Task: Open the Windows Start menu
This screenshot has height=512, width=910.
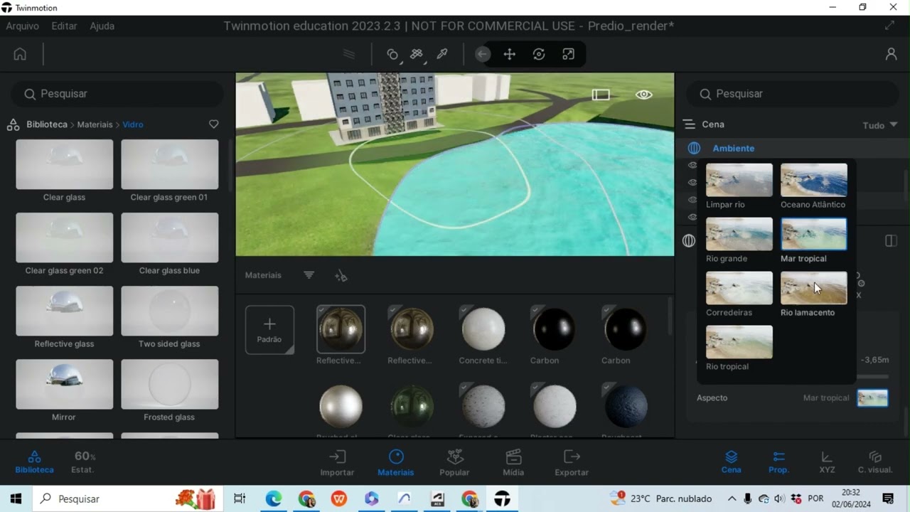Action: (16, 498)
